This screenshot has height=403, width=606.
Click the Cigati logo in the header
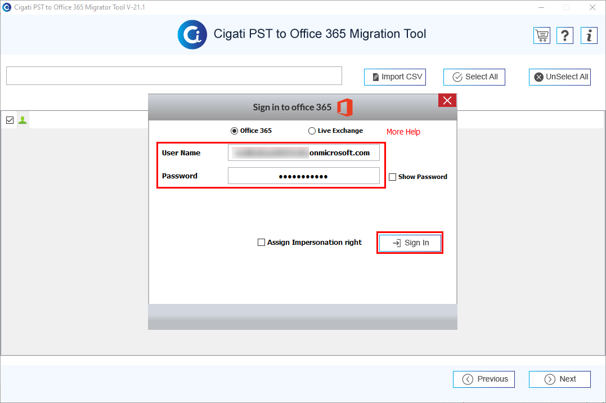pyautogui.click(x=192, y=34)
